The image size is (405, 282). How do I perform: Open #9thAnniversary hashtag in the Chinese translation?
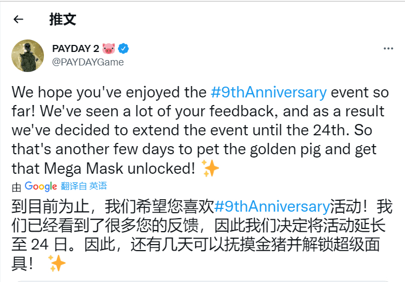(x=272, y=206)
